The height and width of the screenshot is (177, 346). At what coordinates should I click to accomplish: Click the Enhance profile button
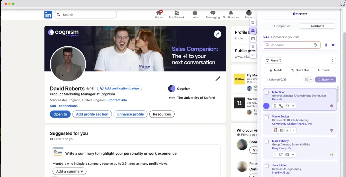click(x=130, y=114)
